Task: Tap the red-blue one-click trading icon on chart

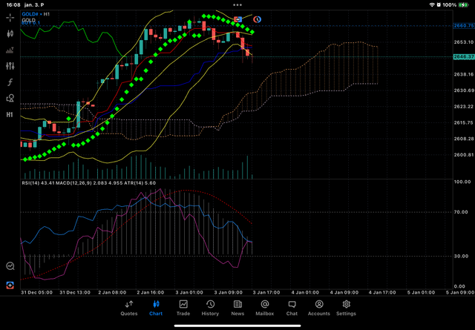Action: click(237, 19)
